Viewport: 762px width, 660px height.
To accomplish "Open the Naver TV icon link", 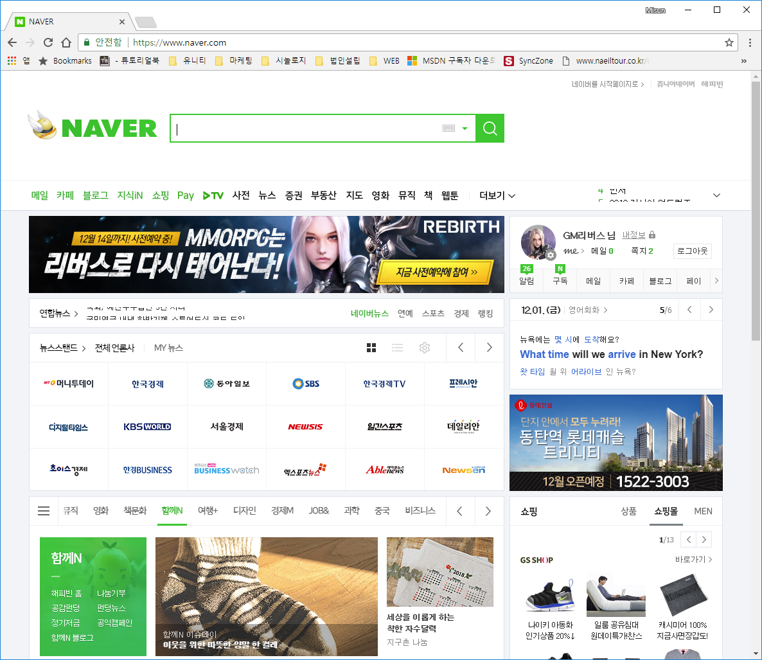I will click(213, 195).
